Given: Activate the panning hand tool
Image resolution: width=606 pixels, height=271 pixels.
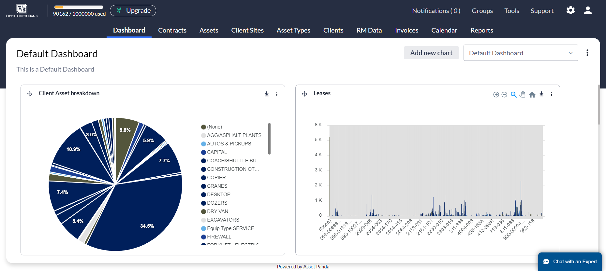Looking at the screenshot, I should (x=523, y=95).
